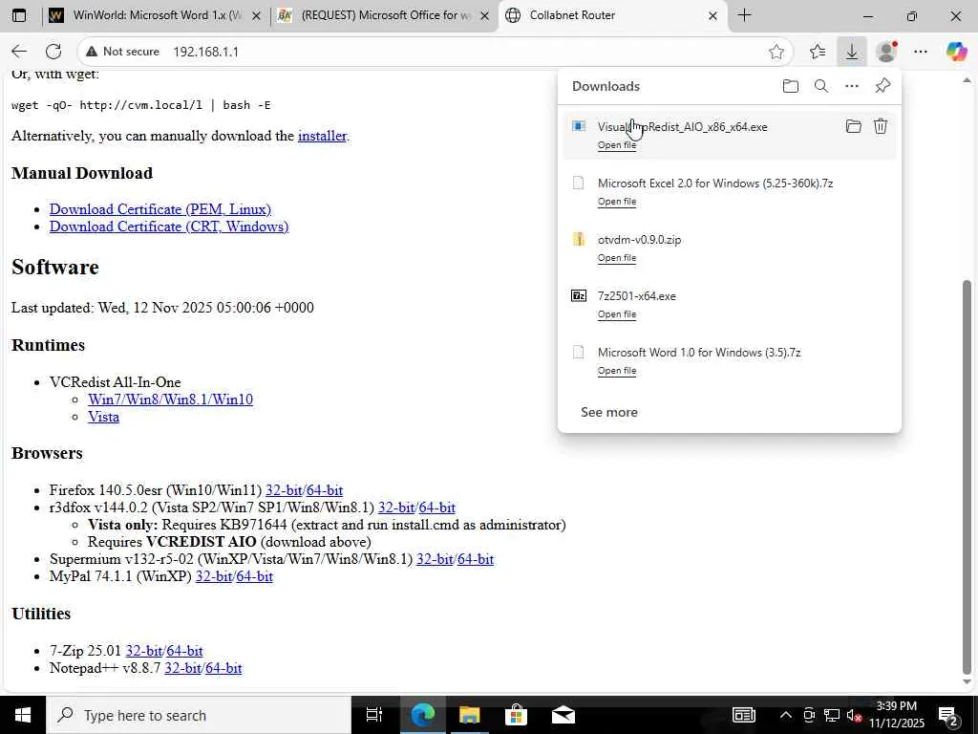Select the Collabnet Router tab
The width and height of the screenshot is (978, 734).
pyautogui.click(x=611, y=15)
